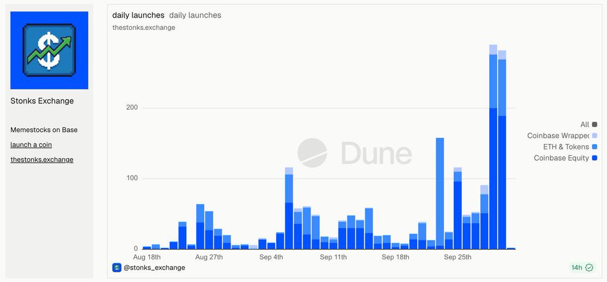Open the 'launch a coin' link
This screenshot has width=607, height=282.
point(31,145)
